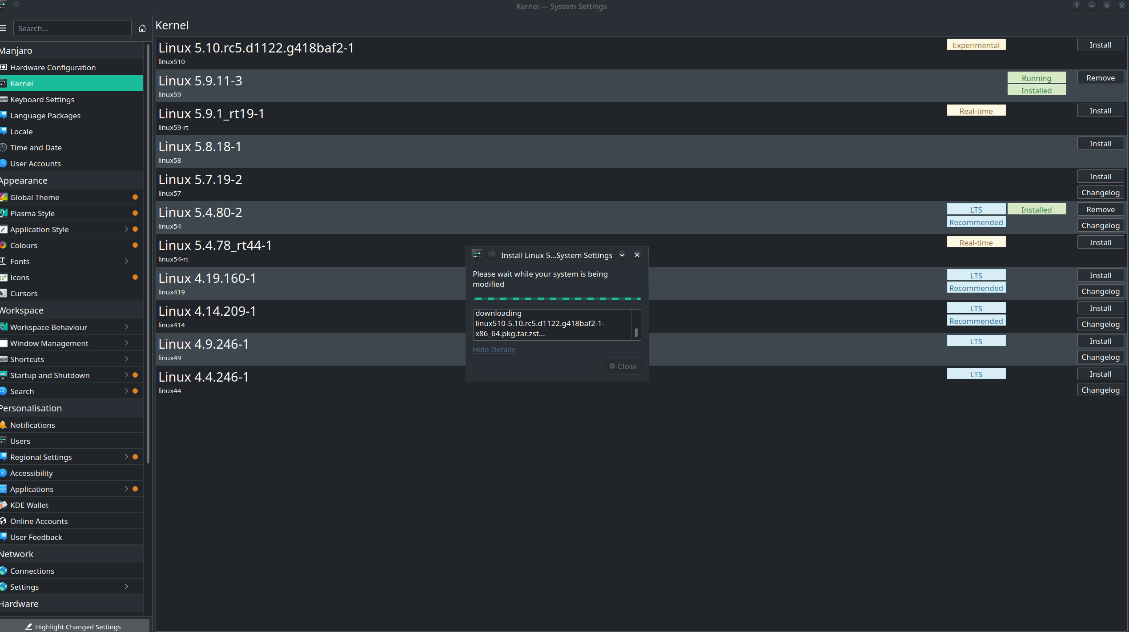The height and width of the screenshot is (632, 1129).
Task: Install Linux 4.19.160-1 LTS kernel
Action: pyautogui.click(x=1101, y=275)
